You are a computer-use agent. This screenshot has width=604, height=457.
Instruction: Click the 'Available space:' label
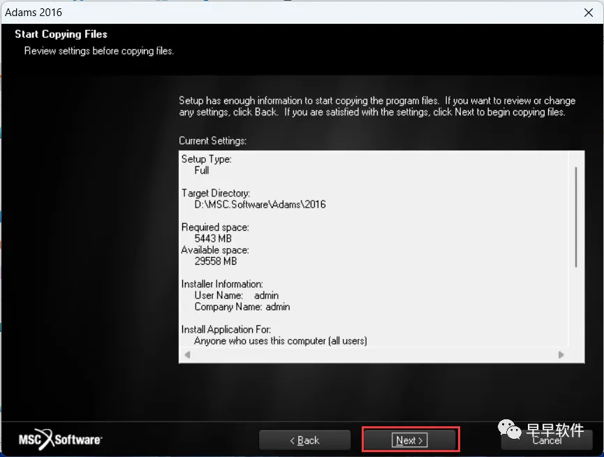(215, 250)
